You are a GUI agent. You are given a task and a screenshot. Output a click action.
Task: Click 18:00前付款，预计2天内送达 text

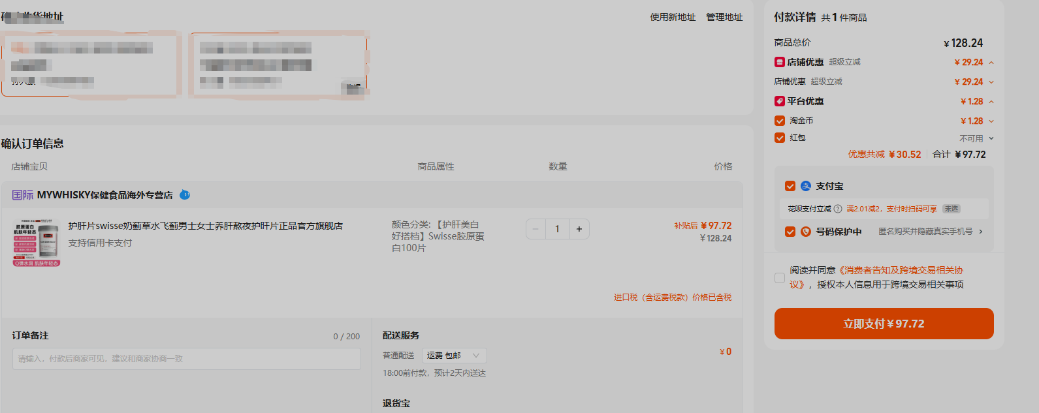tap(434, 373)
